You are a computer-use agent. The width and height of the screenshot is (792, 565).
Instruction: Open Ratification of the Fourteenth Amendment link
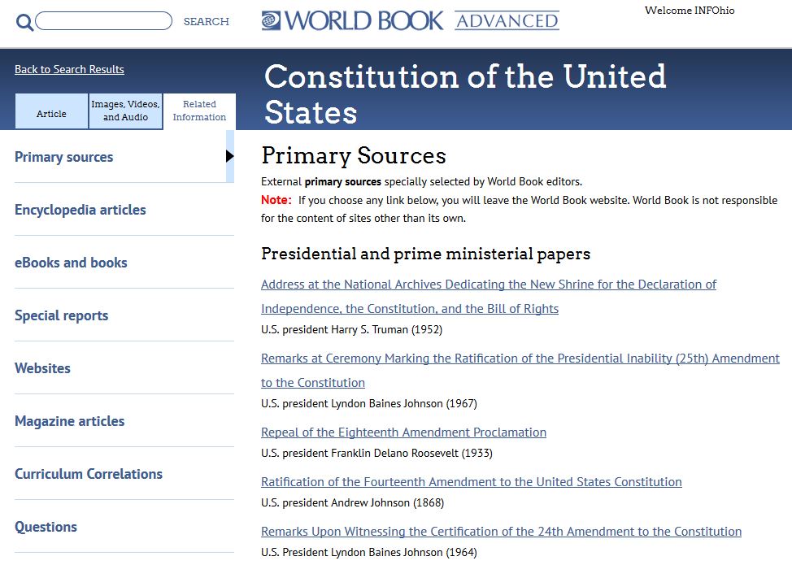coord(472,482)
